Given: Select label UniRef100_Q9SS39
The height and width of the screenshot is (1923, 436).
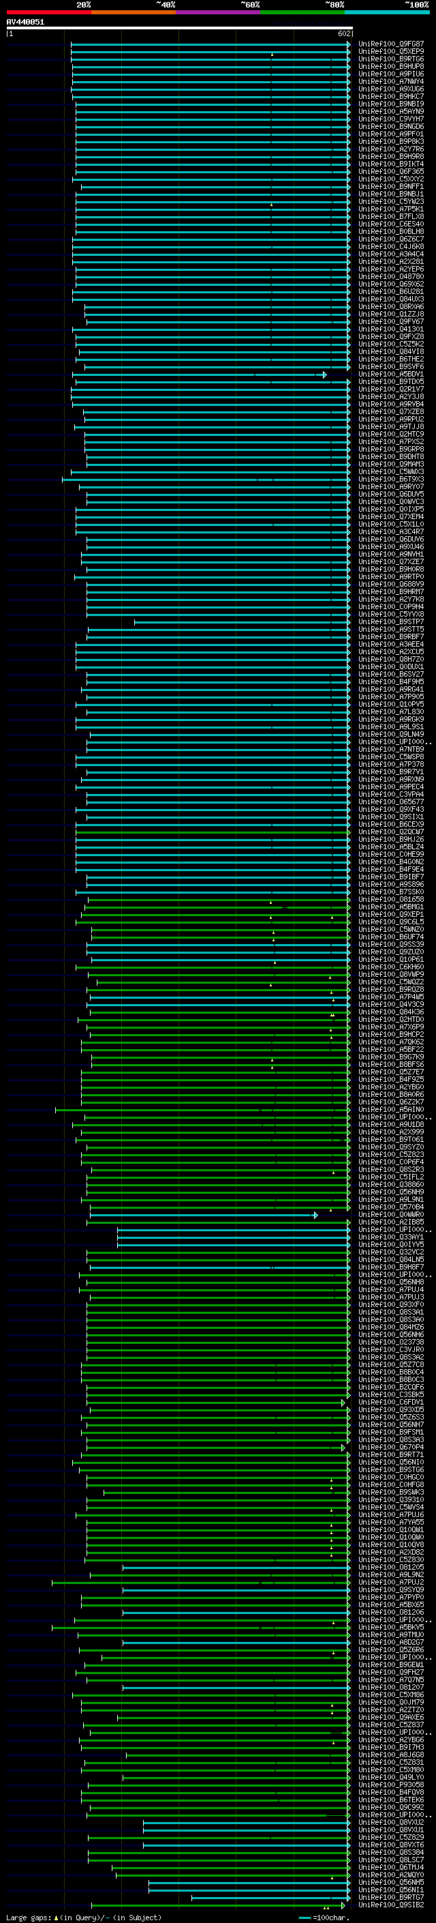Looking at the screenshot, I should tap(391, 944).
